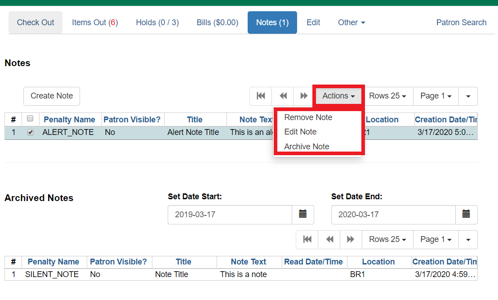
Task: Jump to first page in Archived Notes grid
Action: point(307,239)
